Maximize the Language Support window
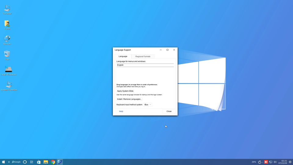 [x=168, y=50]
